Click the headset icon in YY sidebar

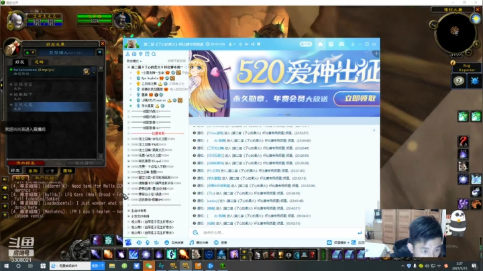click(x=134, y=54)
